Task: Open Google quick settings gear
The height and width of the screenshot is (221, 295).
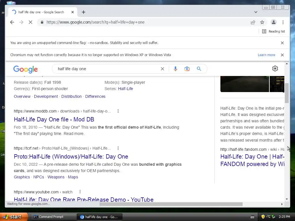Action: [x=275, y=68]
